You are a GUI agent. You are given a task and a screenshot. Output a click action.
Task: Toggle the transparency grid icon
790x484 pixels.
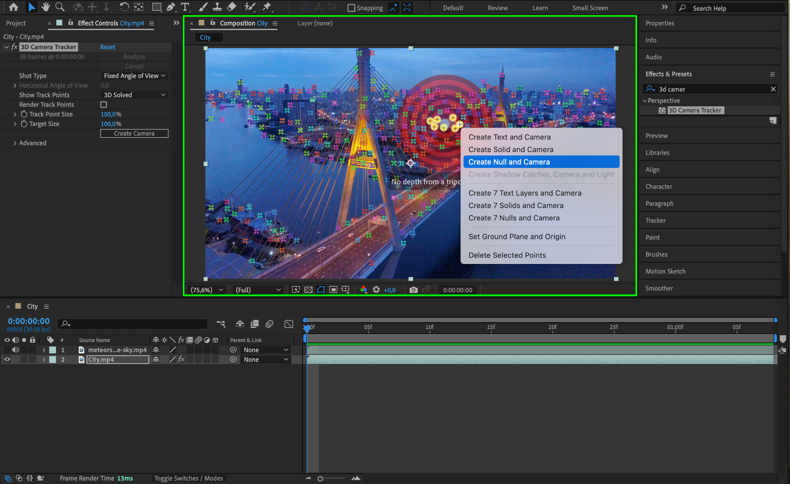tap(308, 290)
